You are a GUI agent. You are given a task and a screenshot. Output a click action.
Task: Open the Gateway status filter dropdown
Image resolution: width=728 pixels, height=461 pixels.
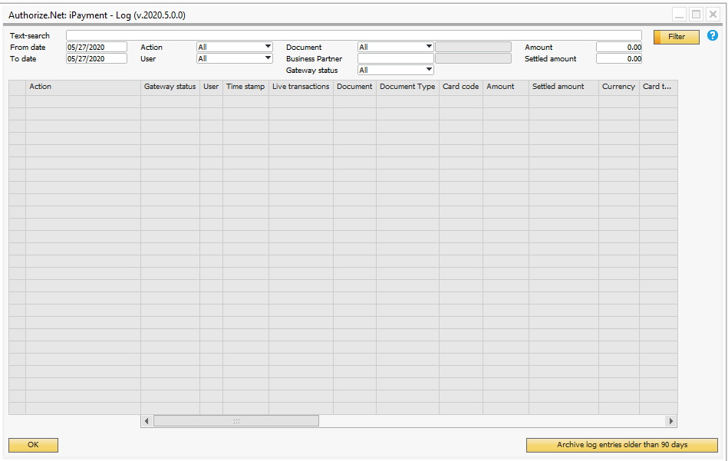coord(396,70)
